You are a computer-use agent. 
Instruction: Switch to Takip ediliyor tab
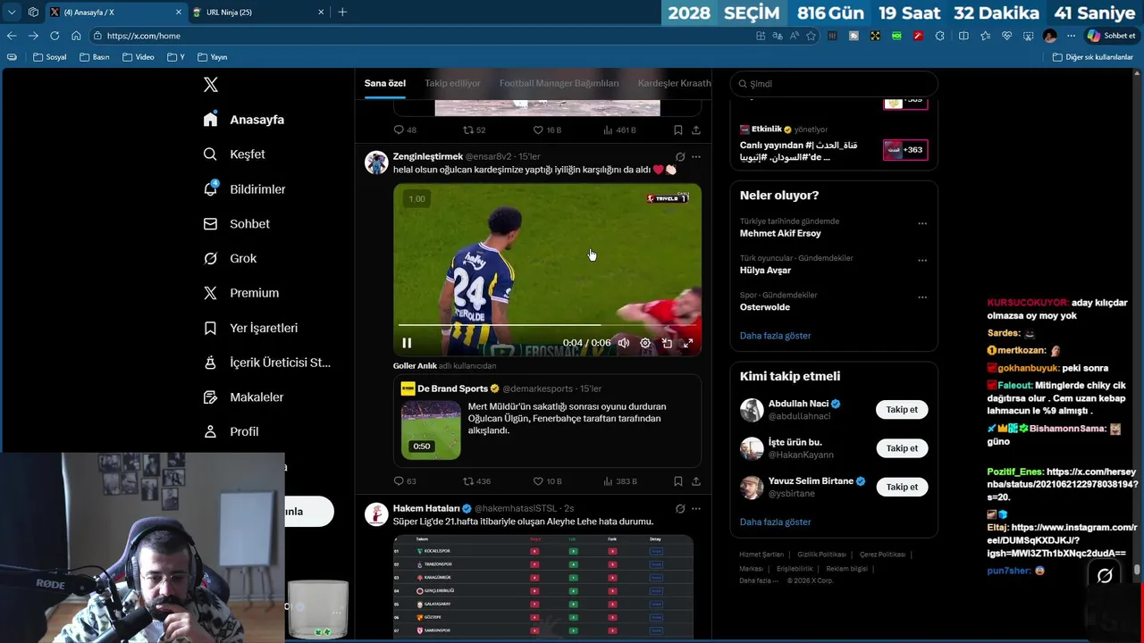[452, 83]
